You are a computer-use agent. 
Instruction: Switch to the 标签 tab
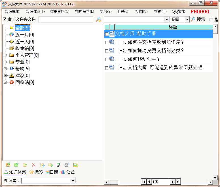tap(36, 172)
